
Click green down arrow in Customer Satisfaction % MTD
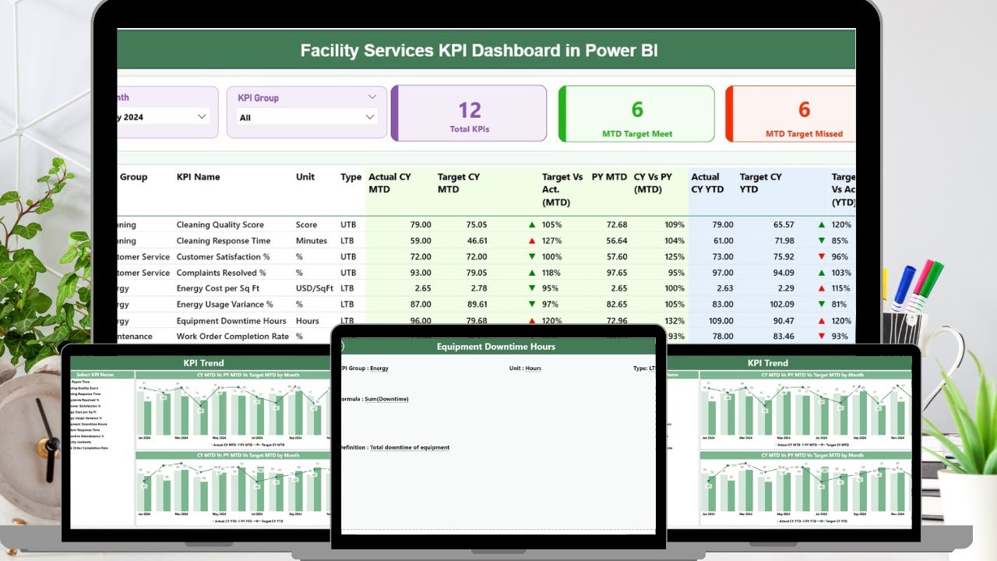tap(532, 257)
